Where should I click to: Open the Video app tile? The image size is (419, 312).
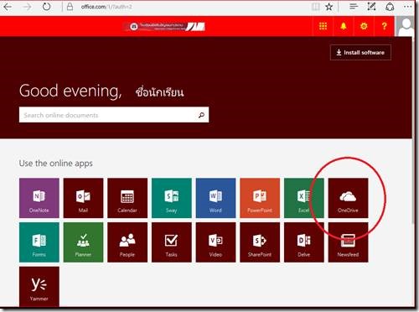[x=215, y=242]
